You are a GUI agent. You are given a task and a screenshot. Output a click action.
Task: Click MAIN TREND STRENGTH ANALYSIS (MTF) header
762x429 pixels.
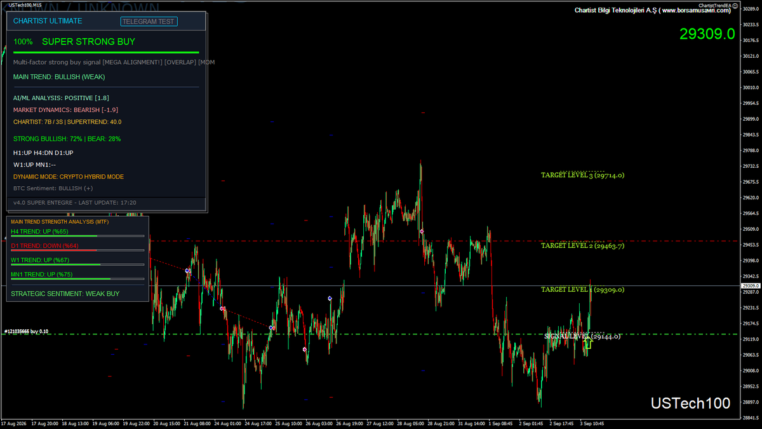(x=60, y=222)
